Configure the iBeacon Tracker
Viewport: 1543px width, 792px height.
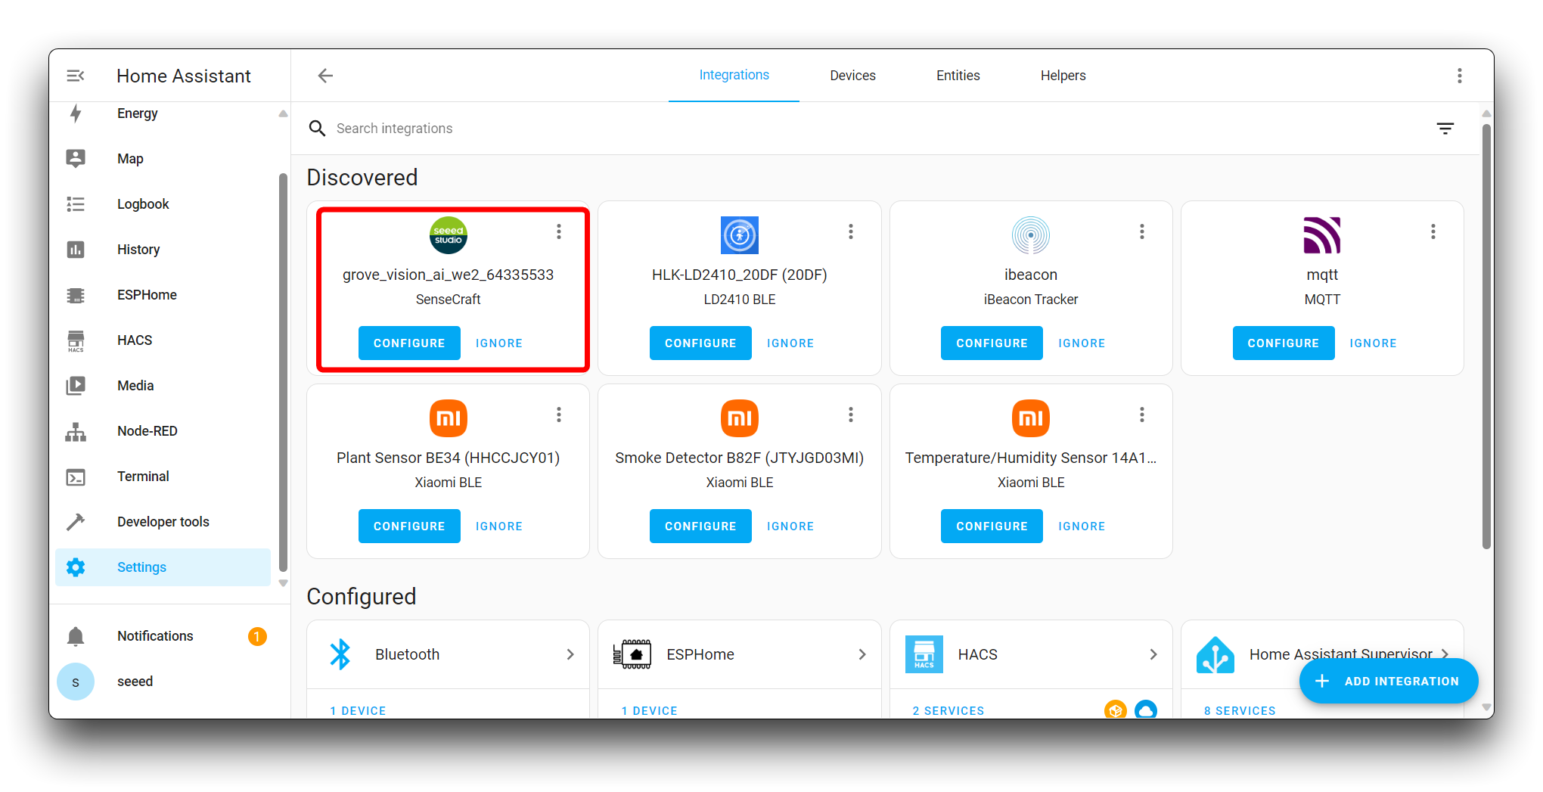[x=992, y=343]
